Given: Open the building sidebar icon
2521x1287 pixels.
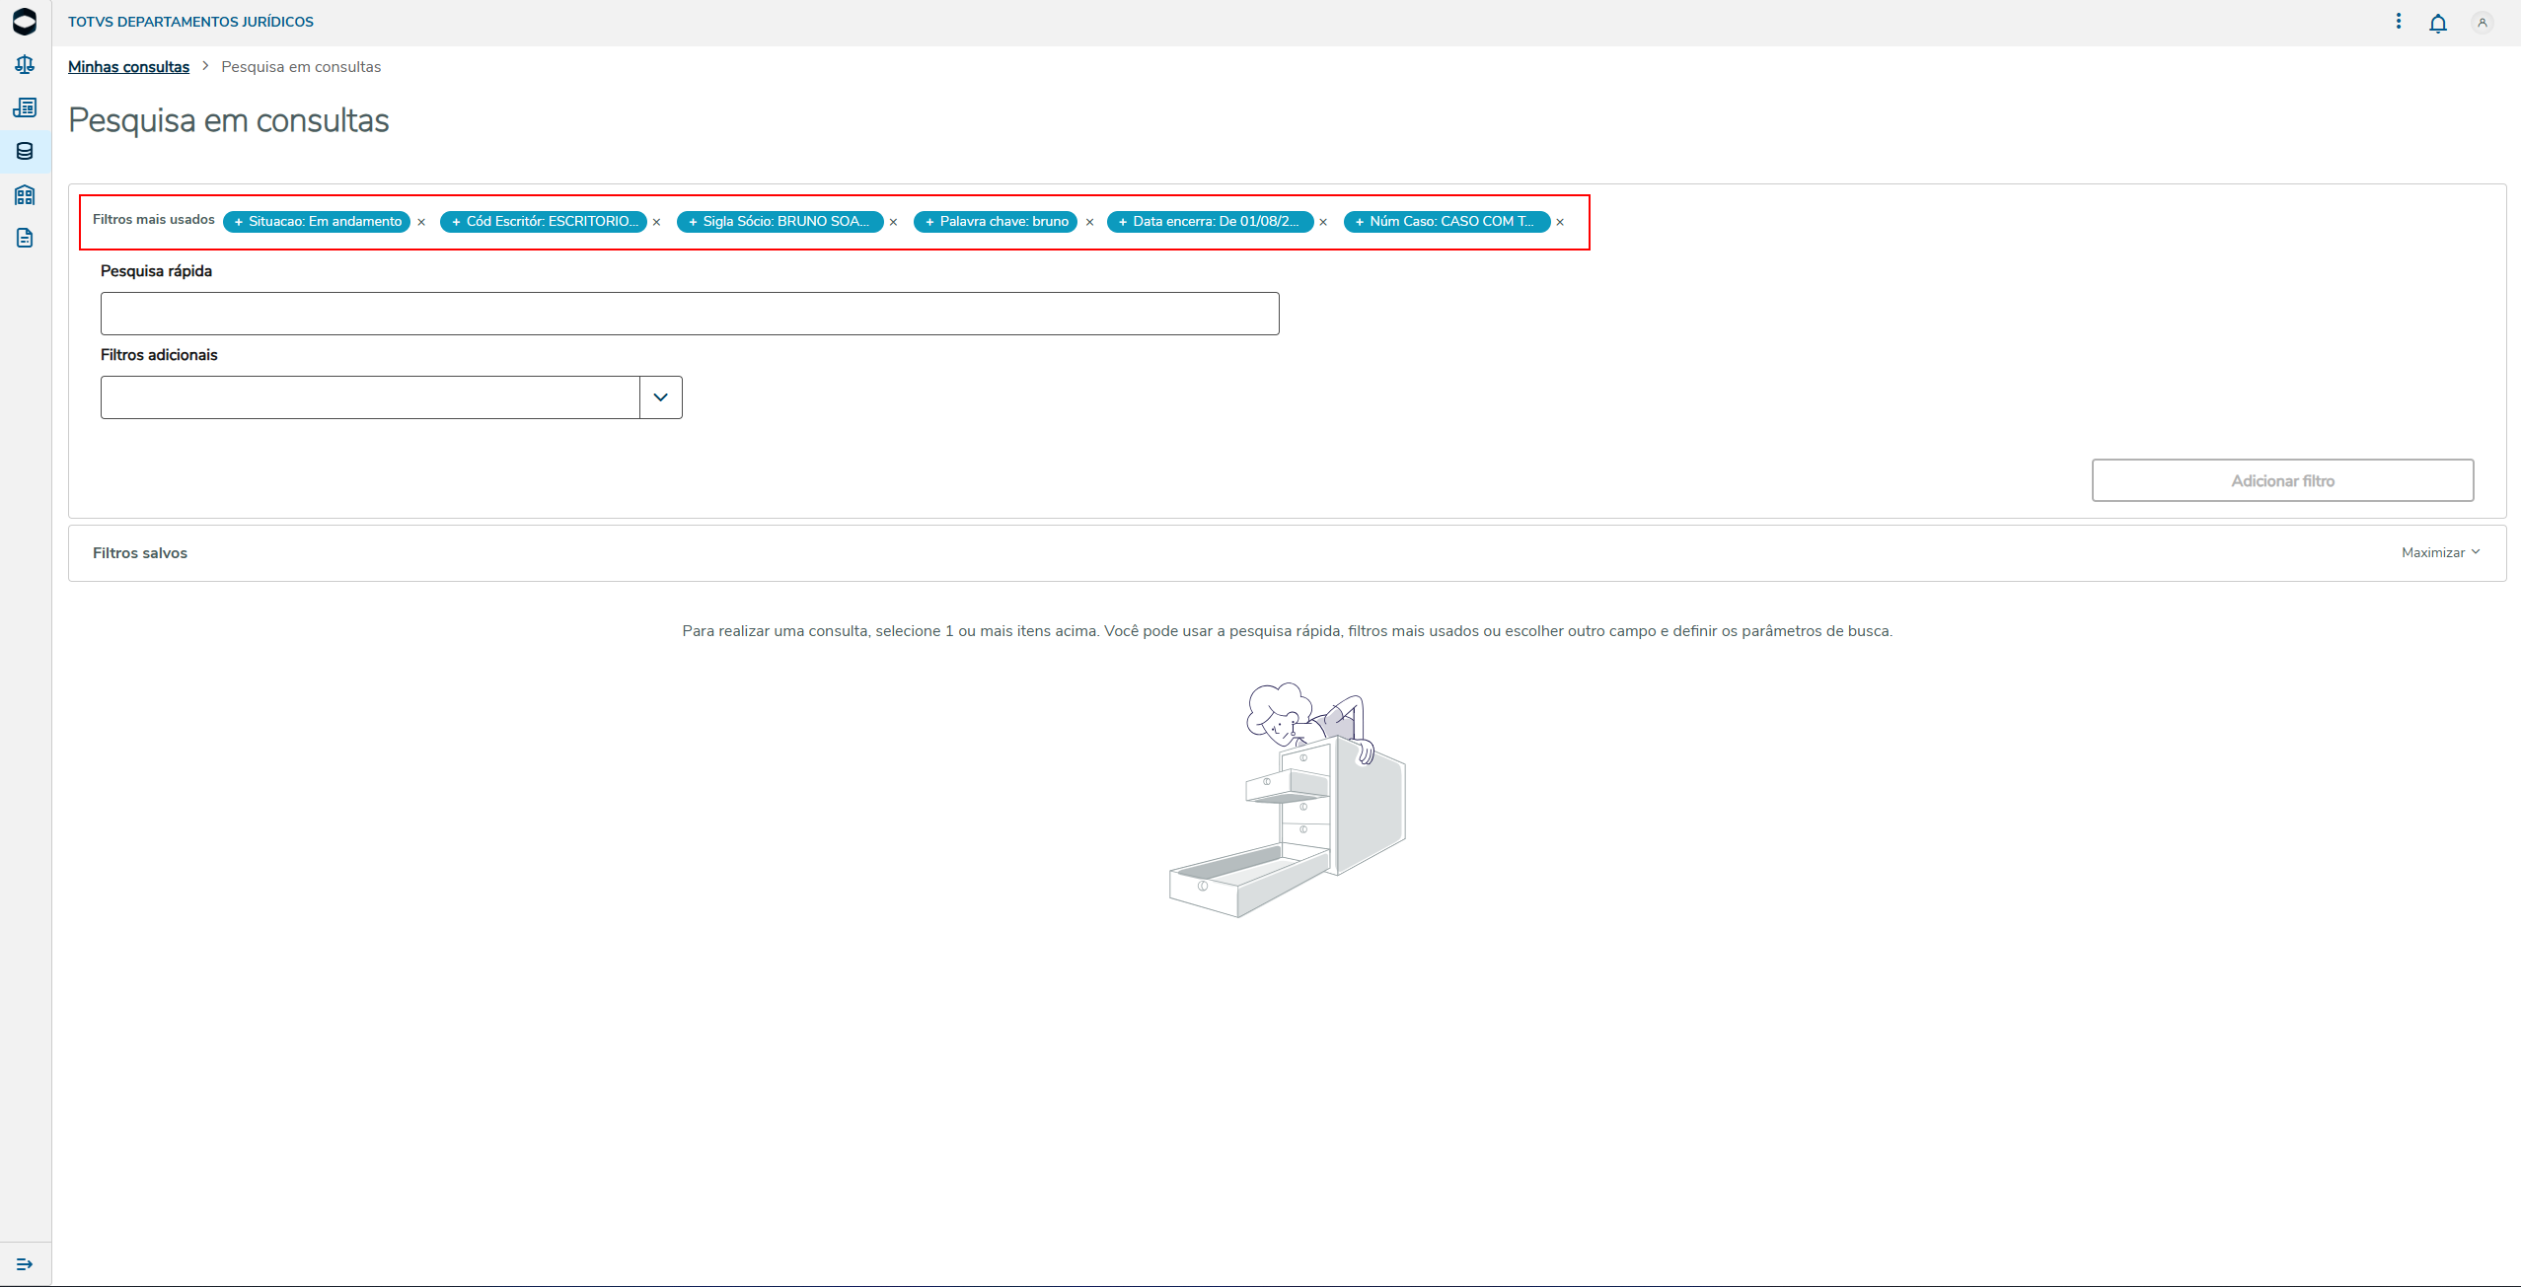Looking at the screenshot, I should [x=25, y=194].
